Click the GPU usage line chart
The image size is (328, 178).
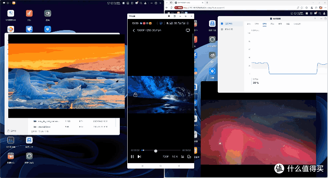coord(289,54)
